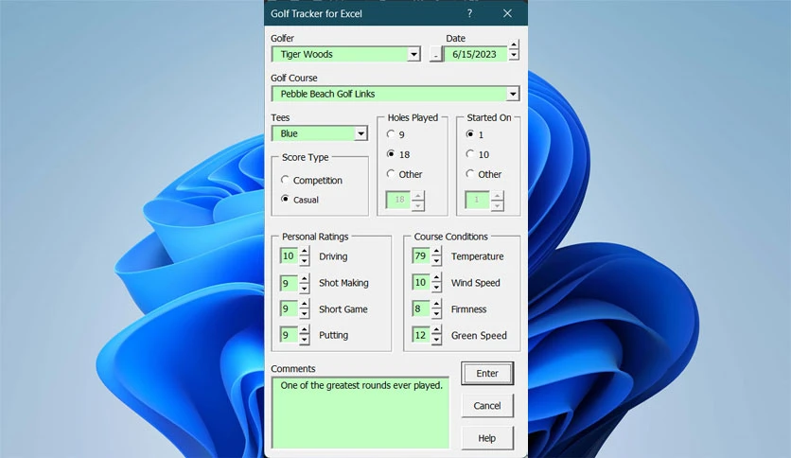
Task: Click the Short Game rating field
Action: click(x=290, y=308)
